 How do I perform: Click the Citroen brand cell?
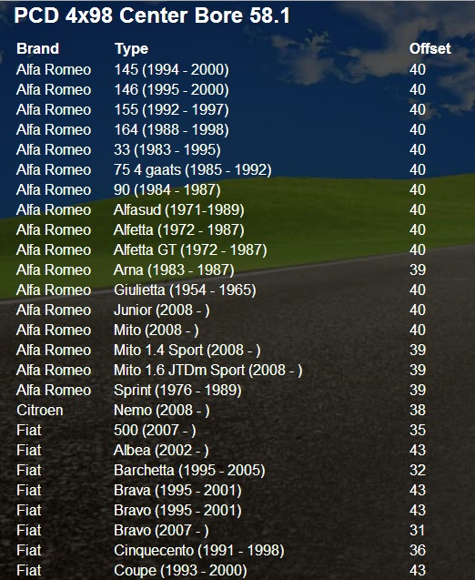point(40,411)
